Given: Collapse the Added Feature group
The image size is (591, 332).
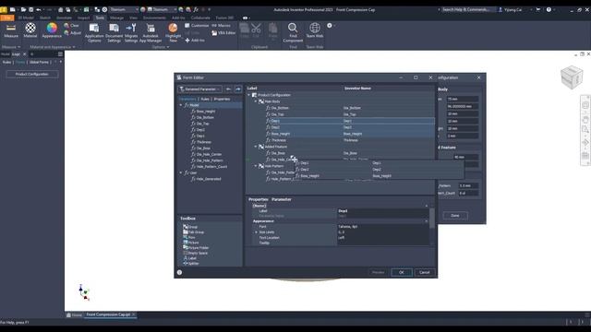Looking at the screenshot, I should [256, 147].
